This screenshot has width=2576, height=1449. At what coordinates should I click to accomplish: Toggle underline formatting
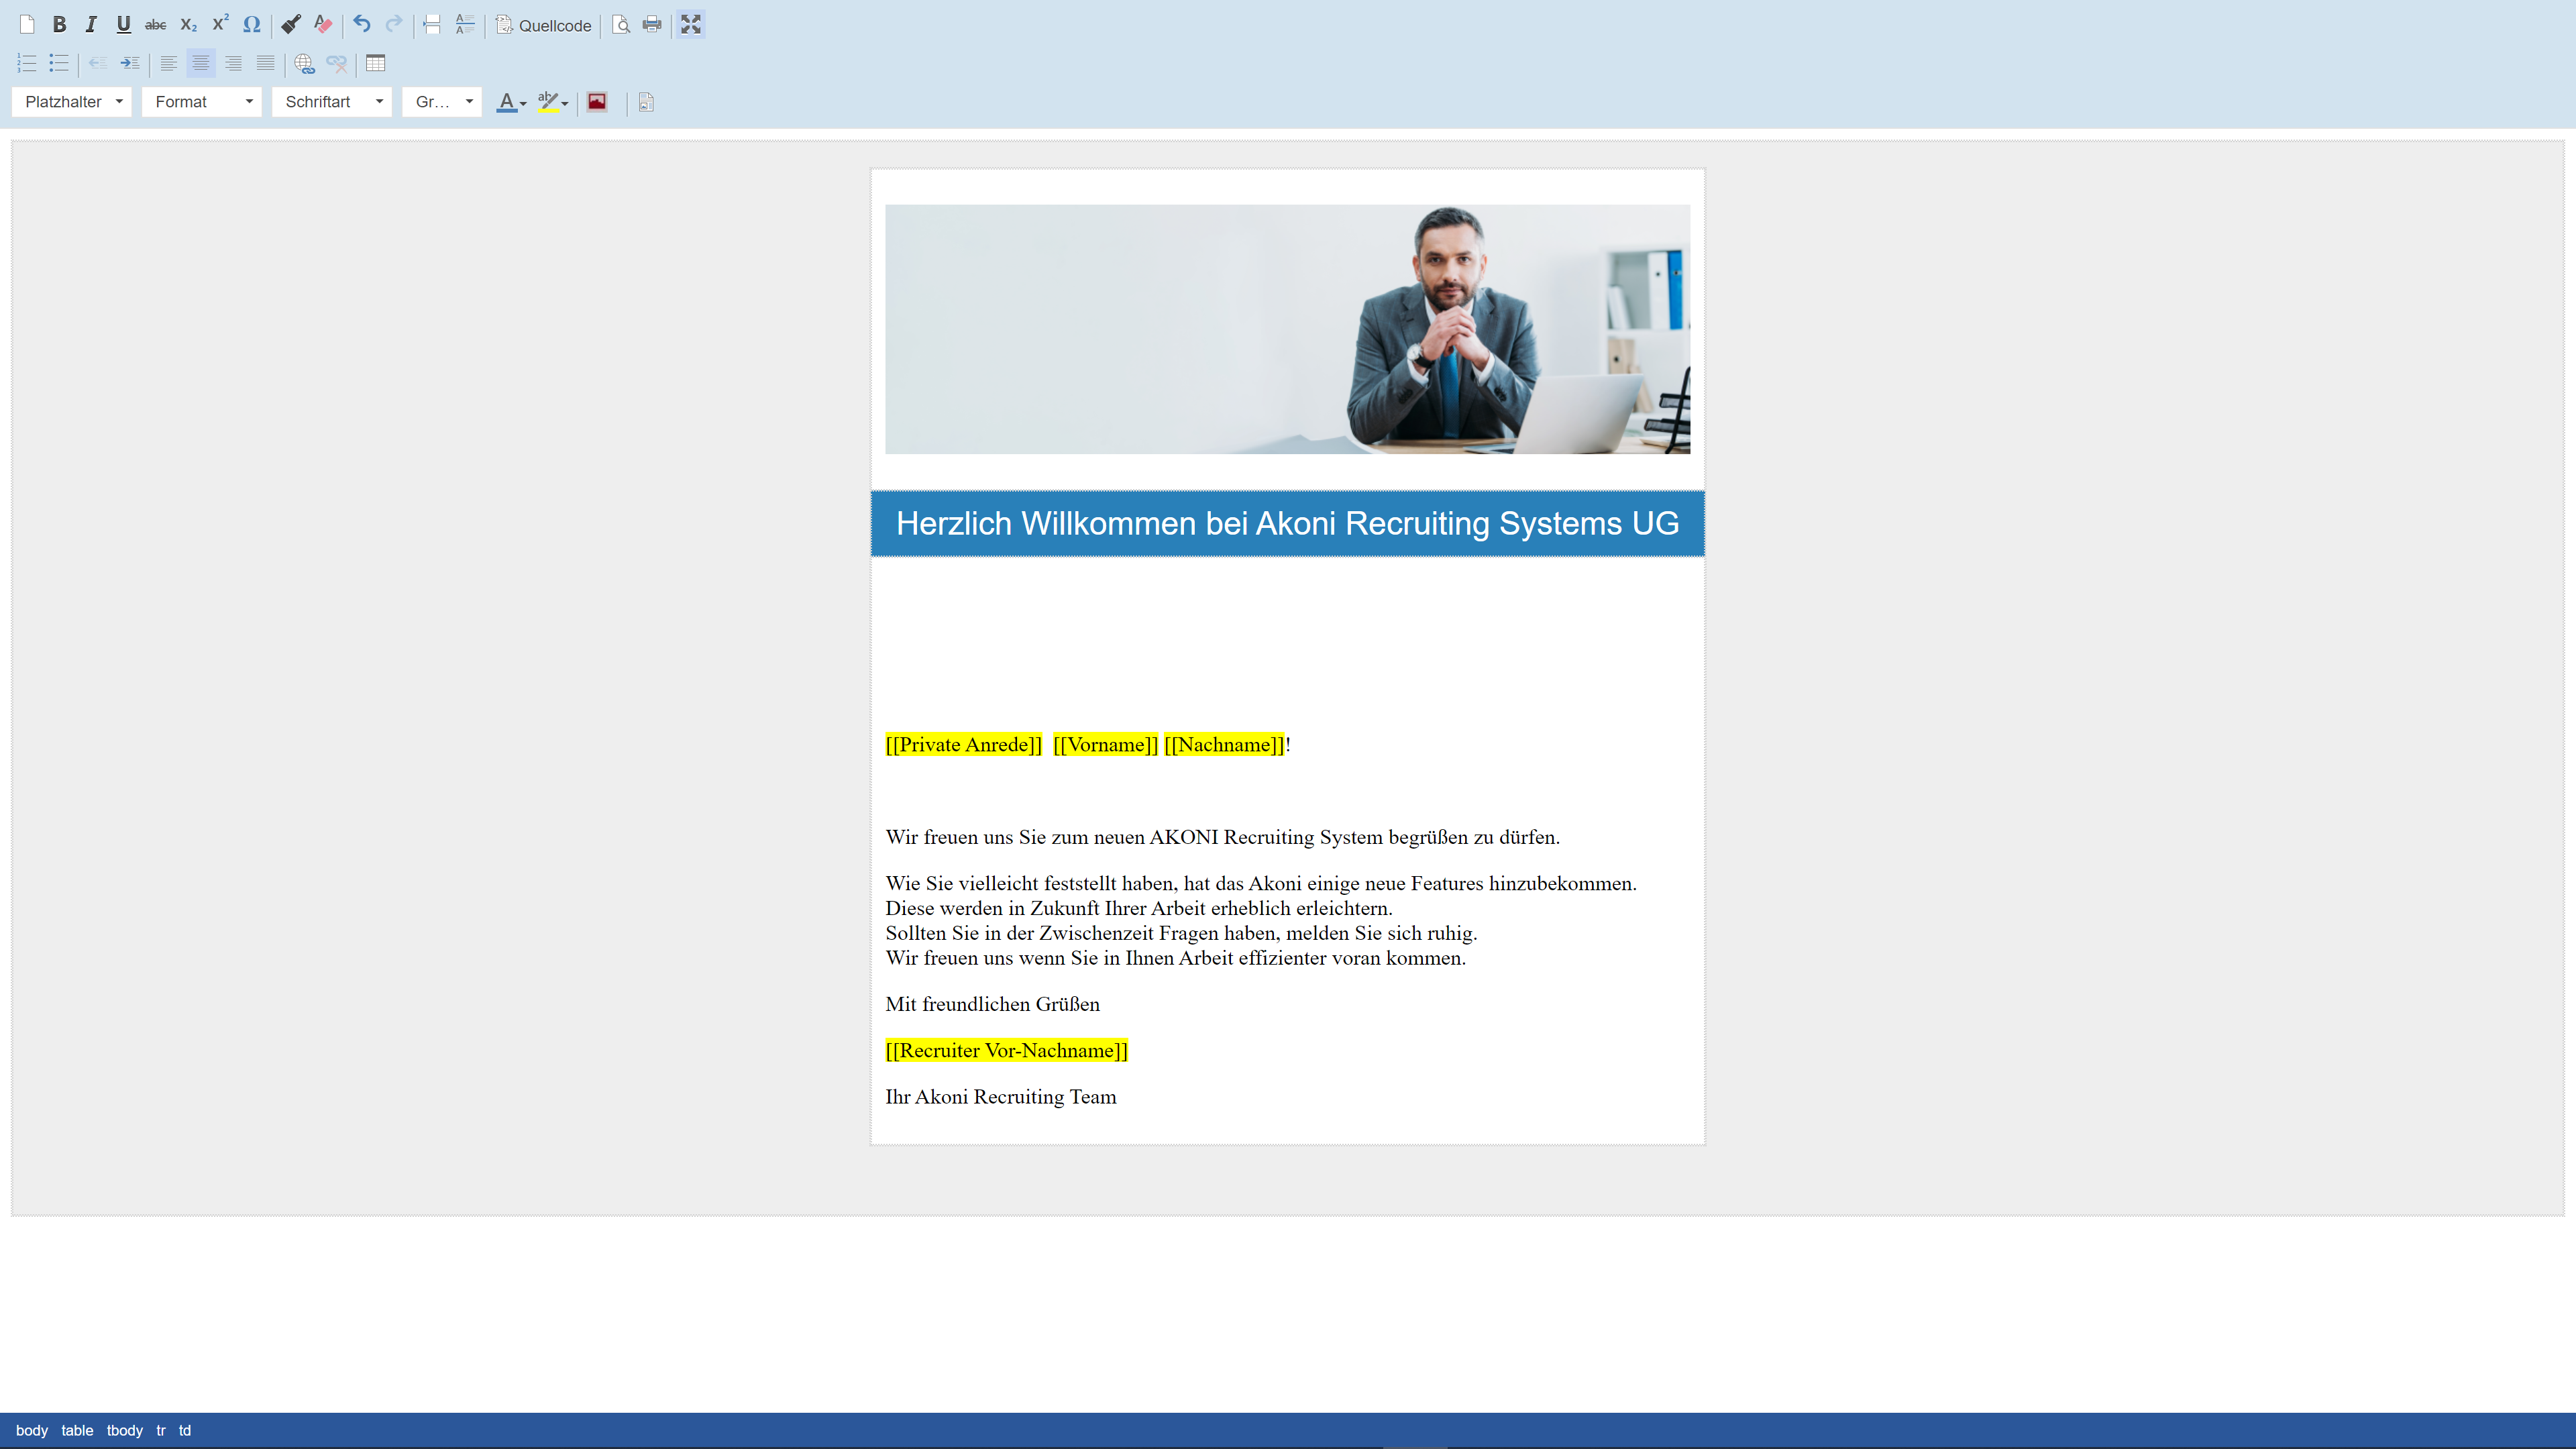coord(123,25)
